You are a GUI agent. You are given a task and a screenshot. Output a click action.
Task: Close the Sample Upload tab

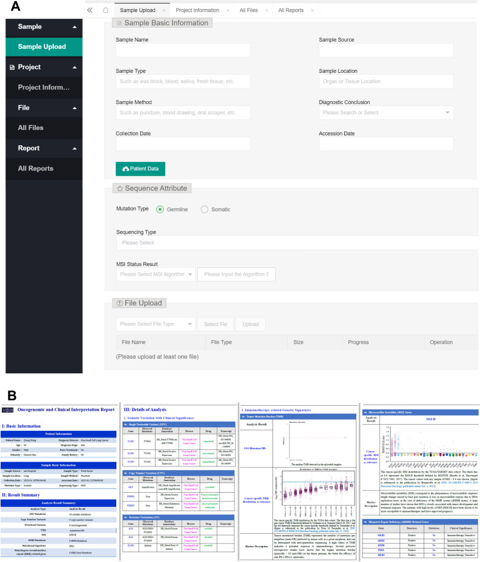click(163, 10)
